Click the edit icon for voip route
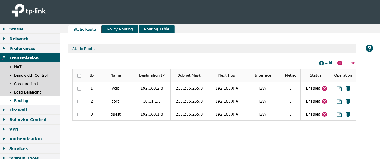 (339, 88)
